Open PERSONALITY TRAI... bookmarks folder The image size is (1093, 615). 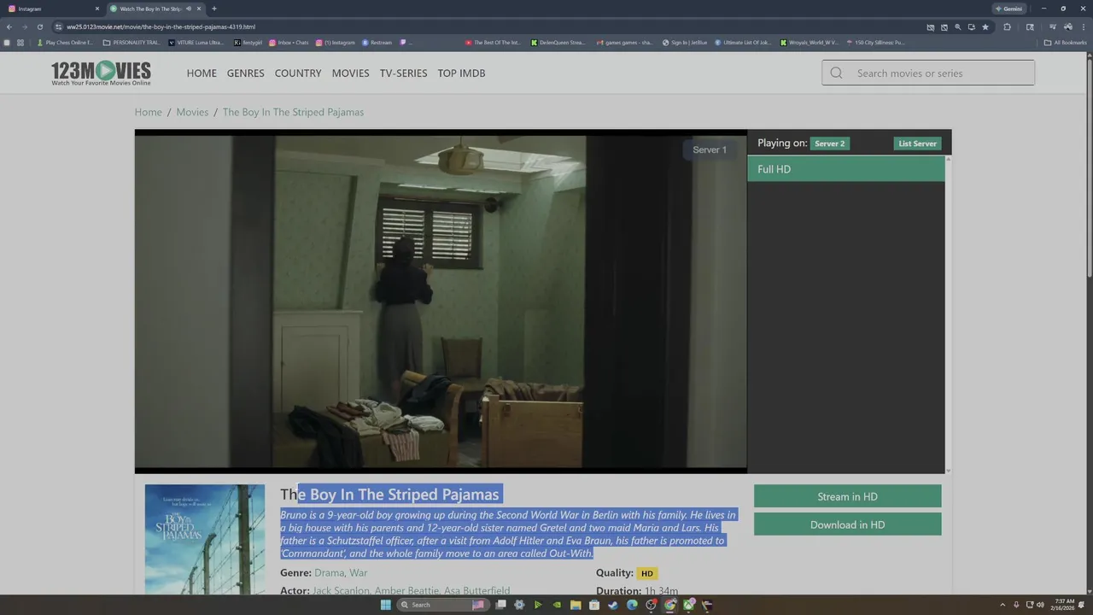(x=132, y=42)
